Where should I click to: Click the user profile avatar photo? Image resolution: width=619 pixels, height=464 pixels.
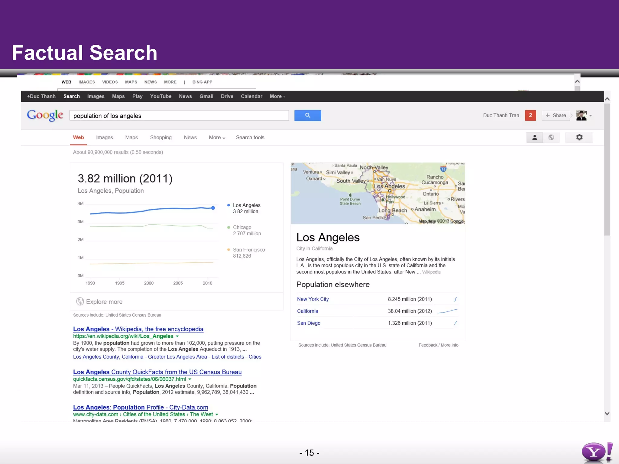[x=581, y=115]
